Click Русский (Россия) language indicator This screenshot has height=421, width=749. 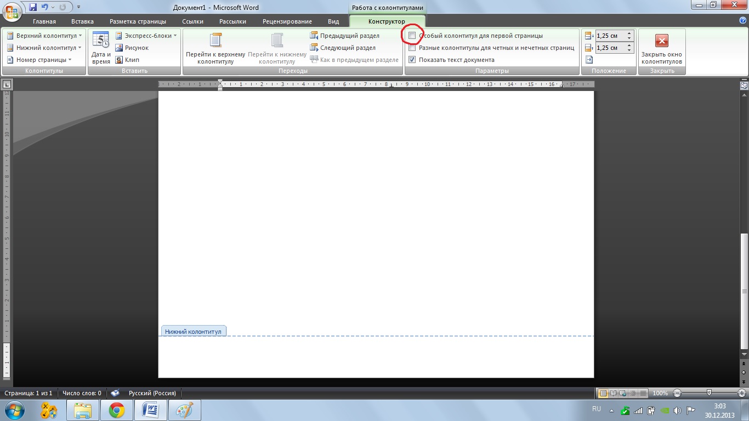152,393
